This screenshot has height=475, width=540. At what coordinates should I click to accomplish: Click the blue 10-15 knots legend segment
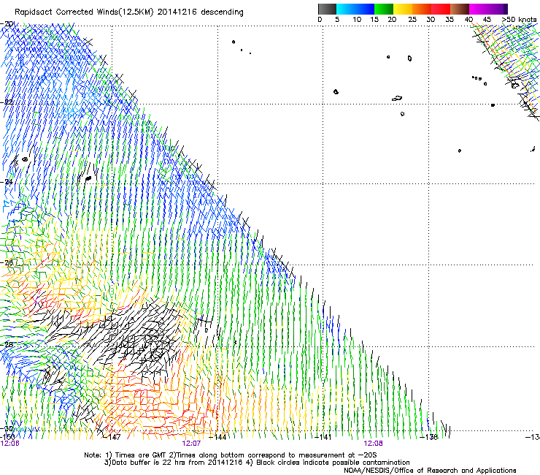(365, 9)
